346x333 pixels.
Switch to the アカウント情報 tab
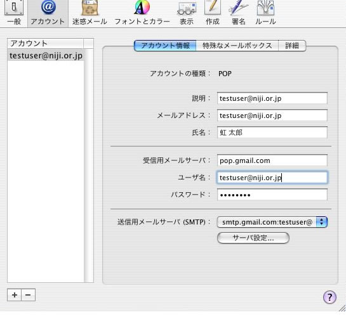point(165,46)
